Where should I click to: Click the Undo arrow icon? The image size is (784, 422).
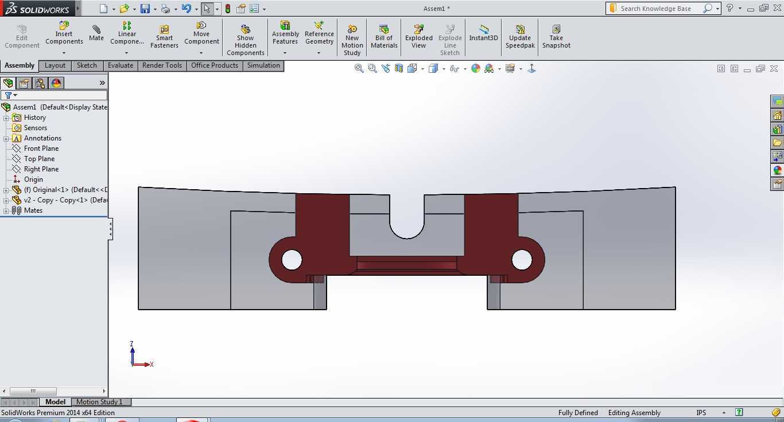[186, 9]
